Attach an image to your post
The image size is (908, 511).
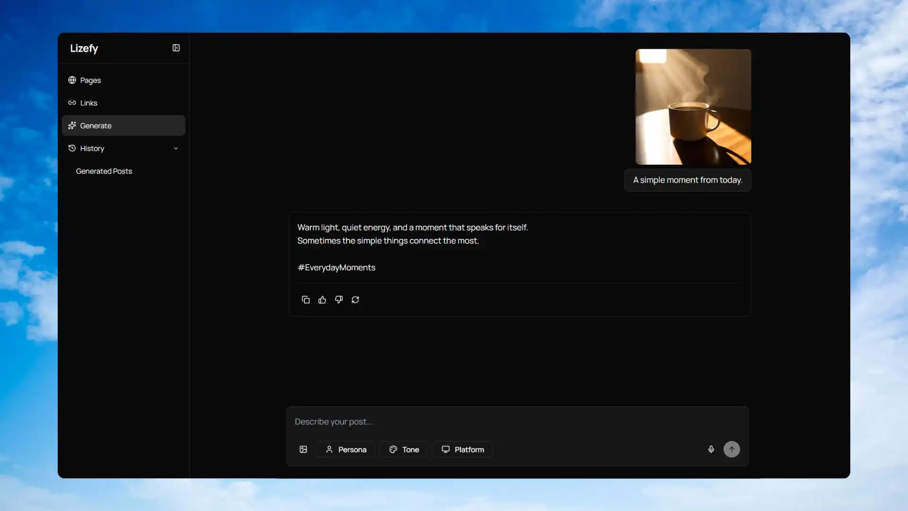click(x=303, y=449)
